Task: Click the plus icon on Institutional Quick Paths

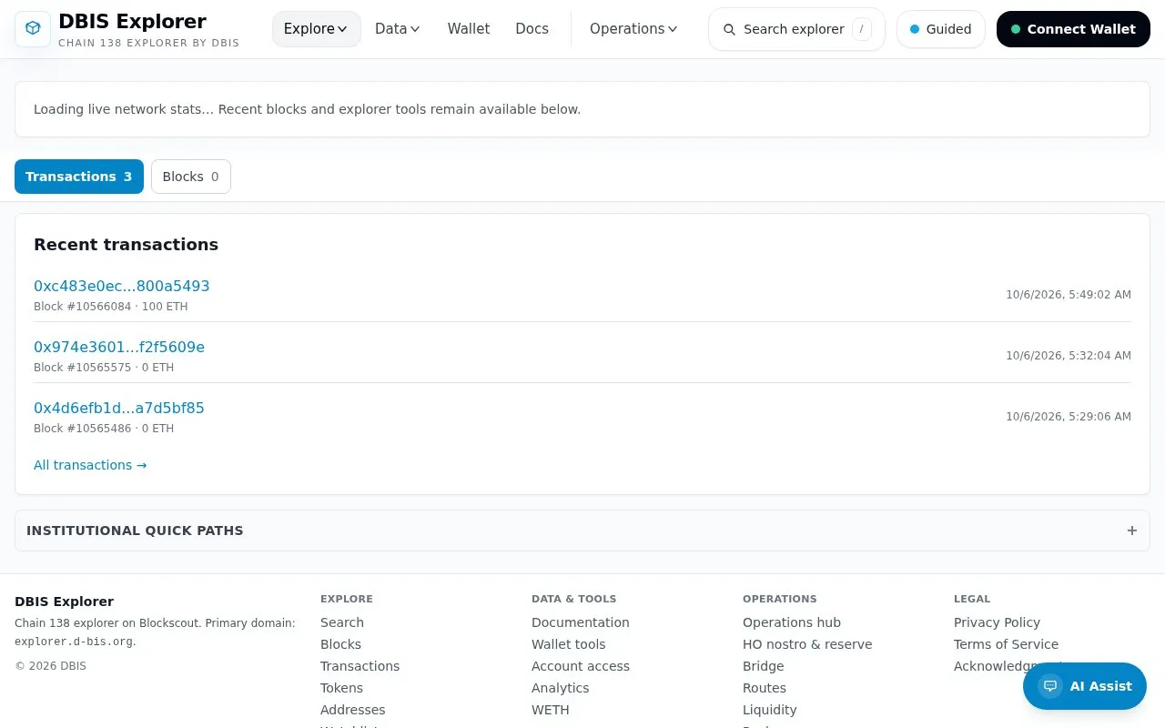Action: (1132, 531)
